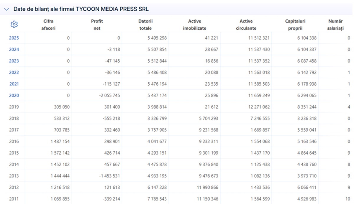Open the table settings gear icon
The height and width of the screenshot is (204, 354).
(14, 25)
